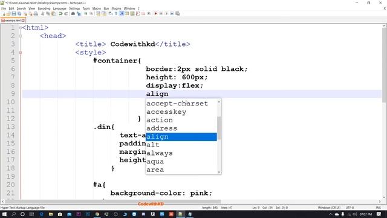The width and height of the screenshot is (387, 218).
Task: Click Run Macro Multiple Times icon
Action: point(172,13)
